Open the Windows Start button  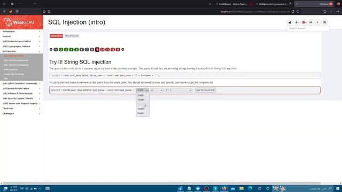tap(338, 188)
